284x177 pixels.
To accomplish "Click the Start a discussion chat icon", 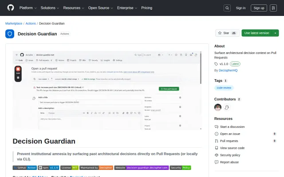I will point(217,127).
